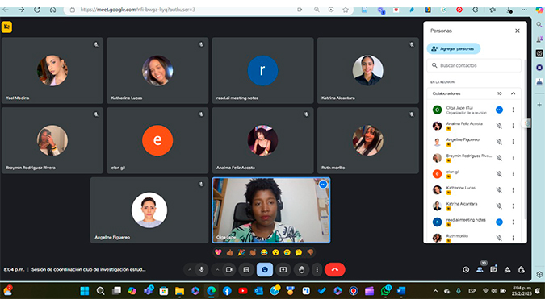Open options menu for Katherine Lucas

[x=513, y=189]
